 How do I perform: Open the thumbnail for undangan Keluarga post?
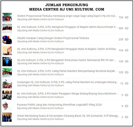[7, 84]
